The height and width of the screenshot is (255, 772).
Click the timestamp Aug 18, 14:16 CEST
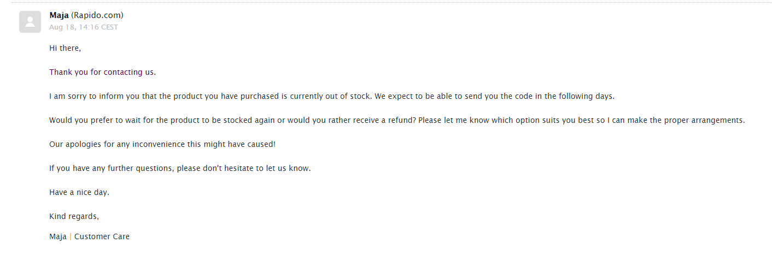click(84, 27)
